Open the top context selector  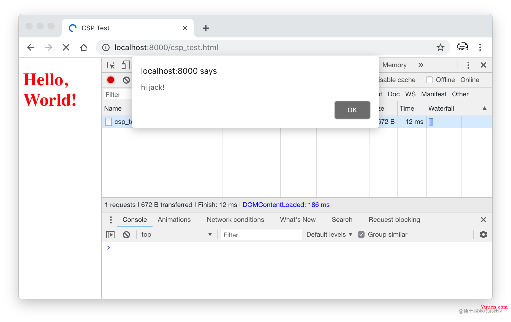[x=176, y=234]
